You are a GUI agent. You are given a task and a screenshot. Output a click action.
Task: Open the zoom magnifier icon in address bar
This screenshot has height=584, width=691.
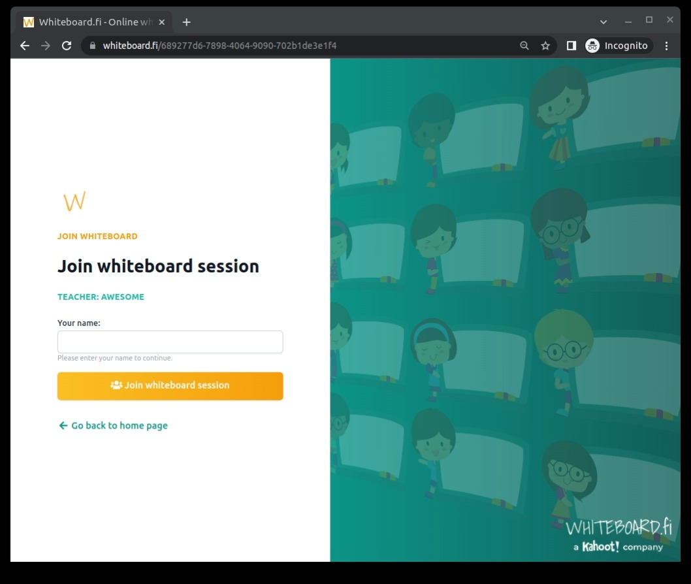pos(524,46)
